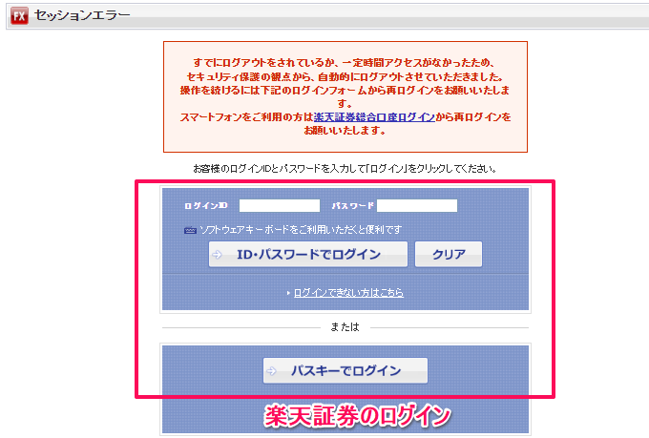Click the FX logo icon in header
This screenshot has width=649, height=438.
point(18,15)
